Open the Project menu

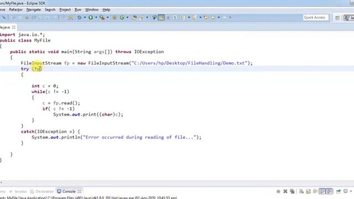coord(65,10)
